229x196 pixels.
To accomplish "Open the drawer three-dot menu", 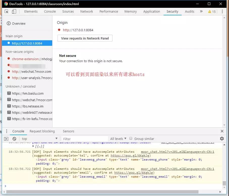I will pos(7,131).
